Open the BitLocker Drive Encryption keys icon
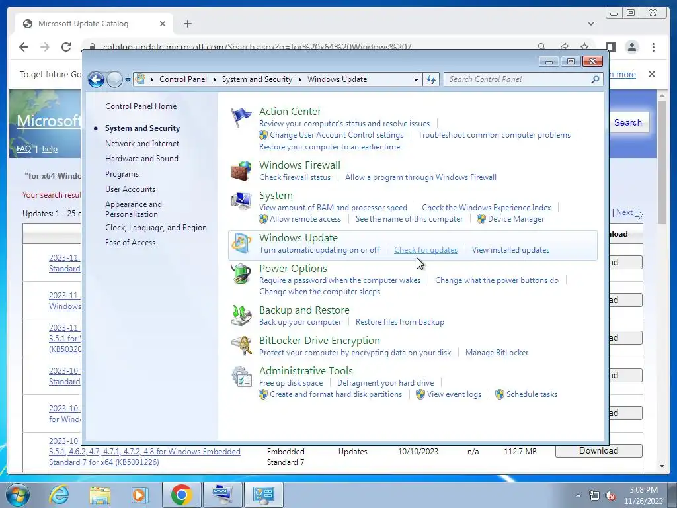This screenshot has width=677, height=508. (241, 346)
